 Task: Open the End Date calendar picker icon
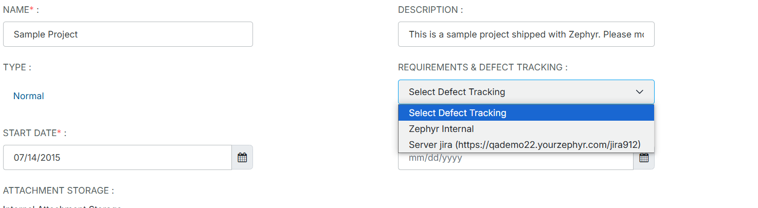(644, 158)
